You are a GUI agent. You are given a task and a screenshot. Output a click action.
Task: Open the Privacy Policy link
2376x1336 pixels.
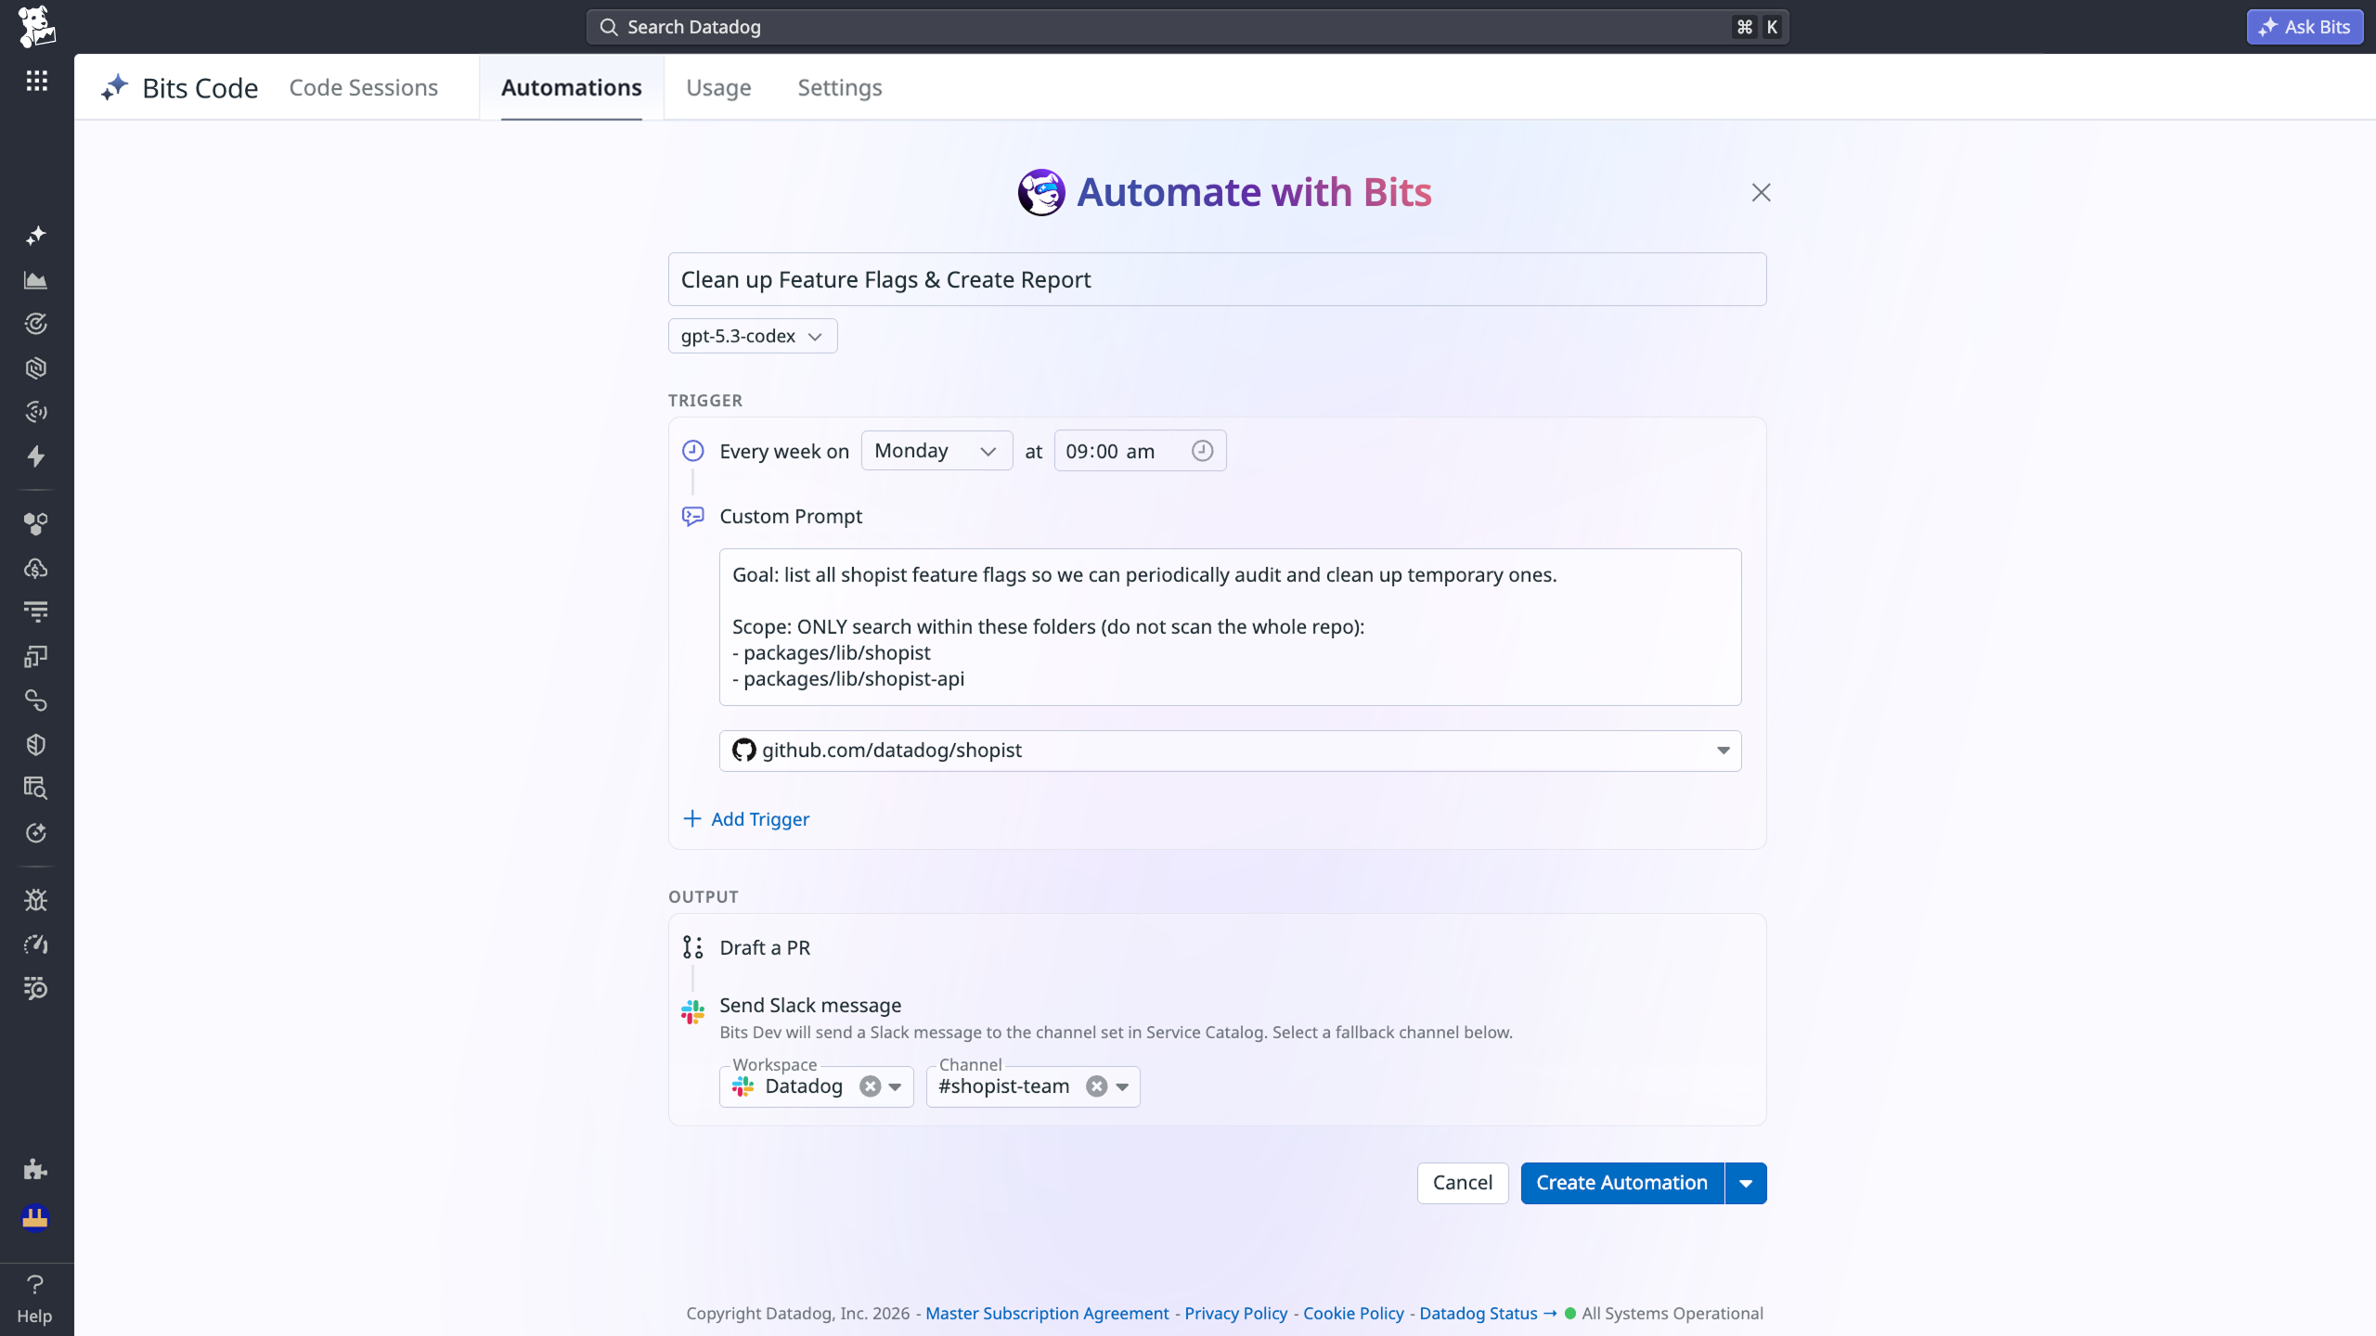pyautogui.click(x=1235, y=1314)
